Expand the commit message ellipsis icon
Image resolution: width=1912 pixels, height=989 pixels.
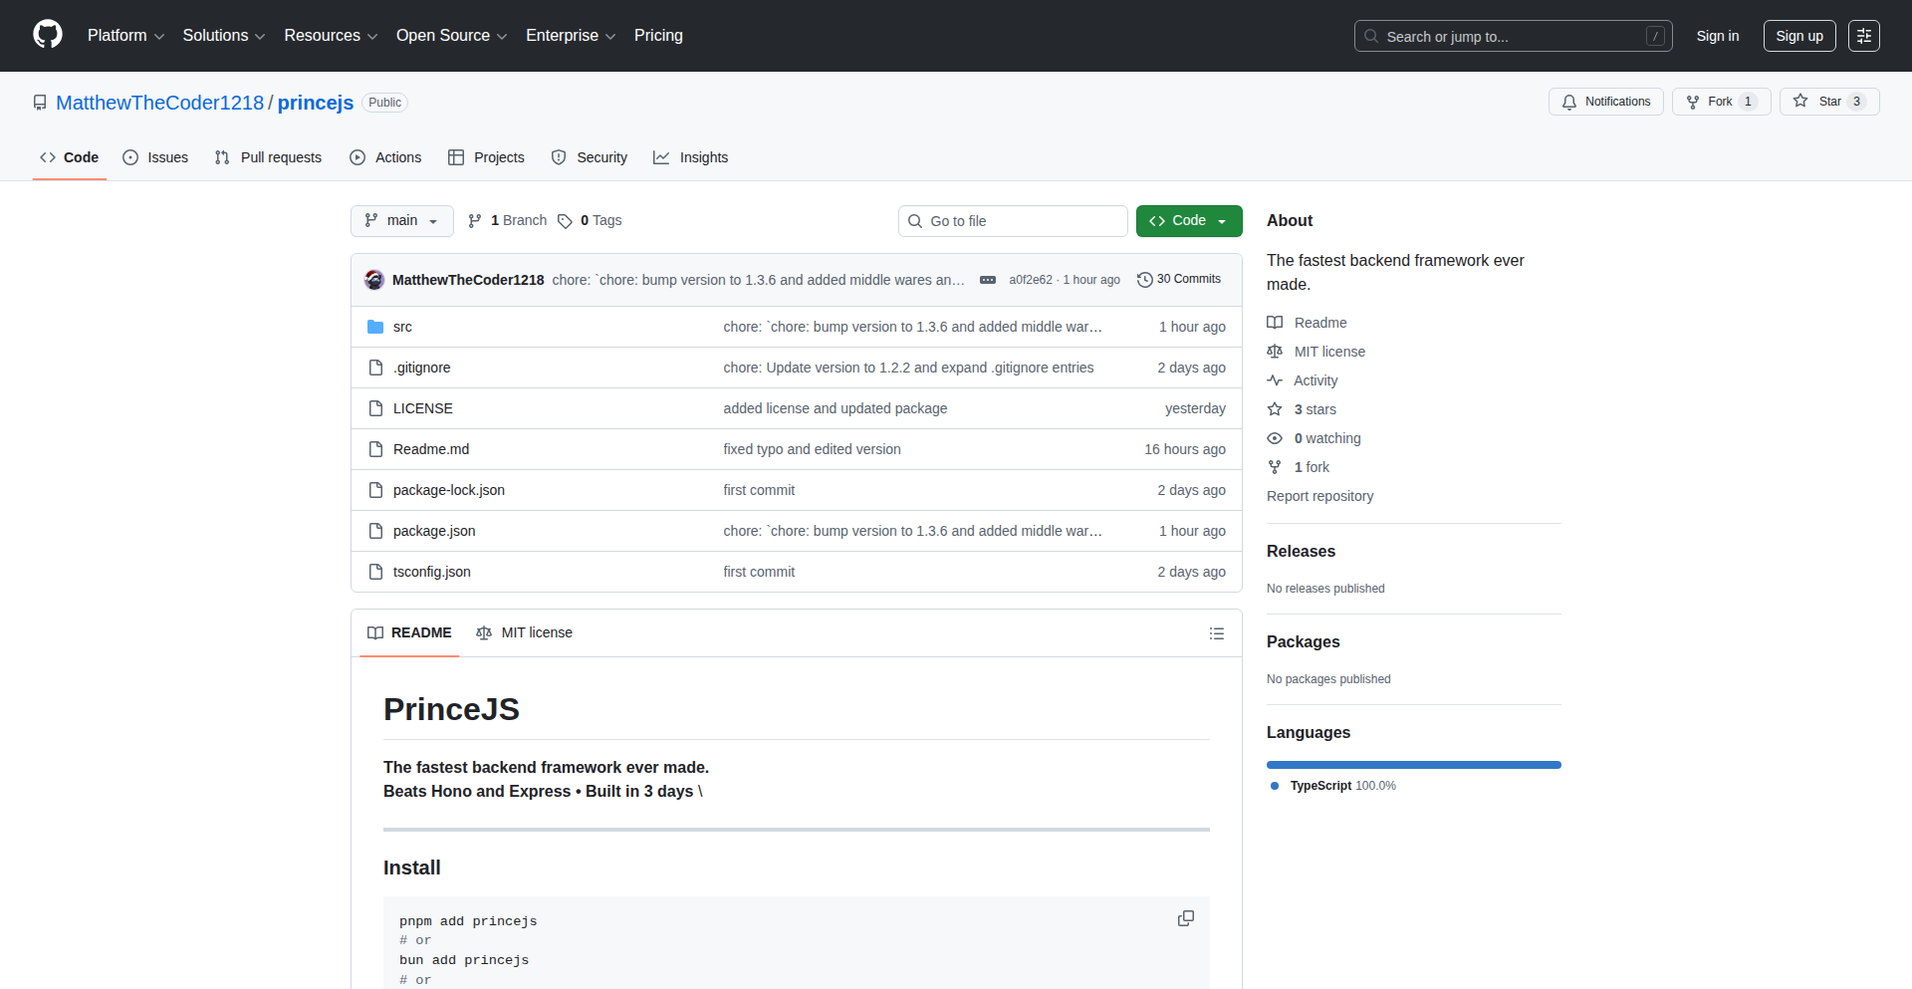[x=987, y=280]
